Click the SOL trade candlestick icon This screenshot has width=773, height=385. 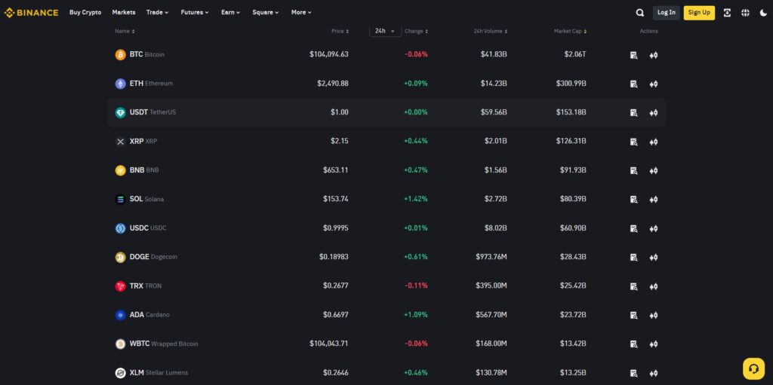coord(654,200)
